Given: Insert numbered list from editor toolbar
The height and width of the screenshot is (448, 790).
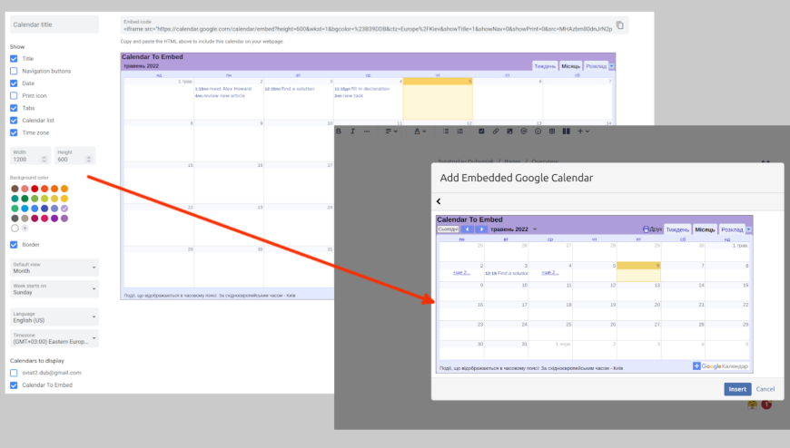Looking at the screenshot, I should pyautogui.click(x=460, y=131).
